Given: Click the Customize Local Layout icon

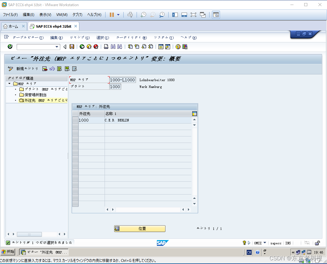Looking at the screenshot, I should [185, 47].
